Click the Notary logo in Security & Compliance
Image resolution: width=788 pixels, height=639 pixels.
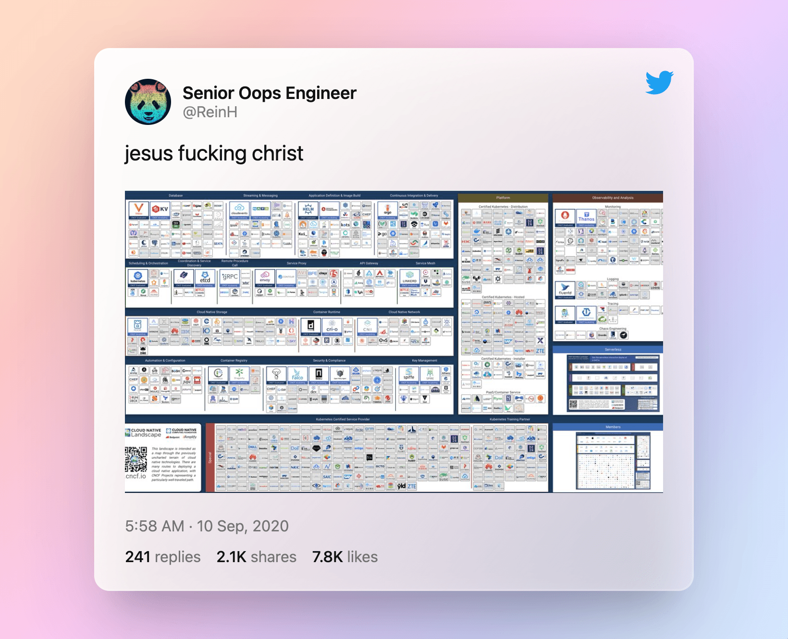point(319,376)
